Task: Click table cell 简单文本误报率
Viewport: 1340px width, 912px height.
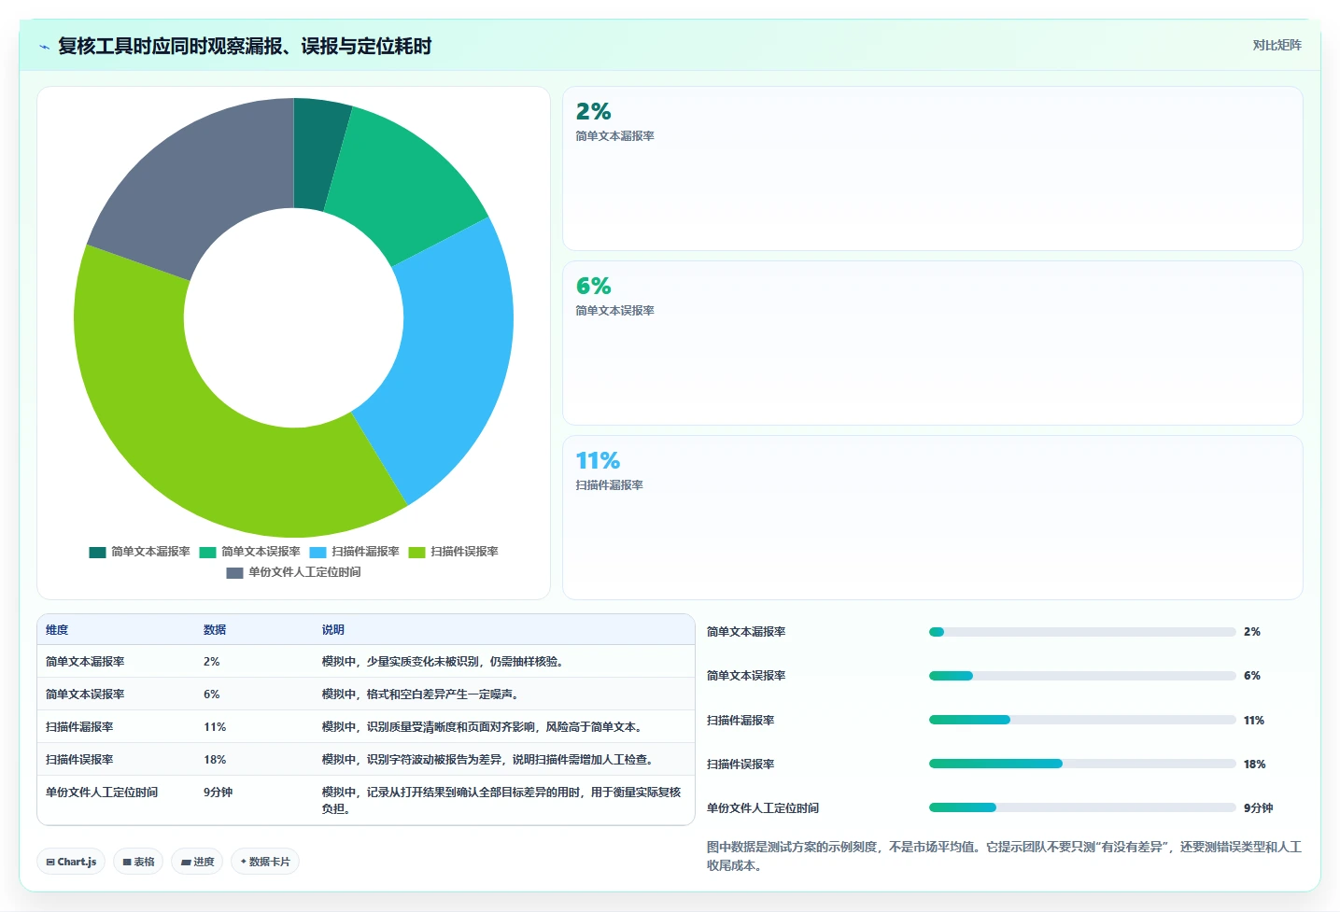Action: pyautogui.click(x=85, y=695)
